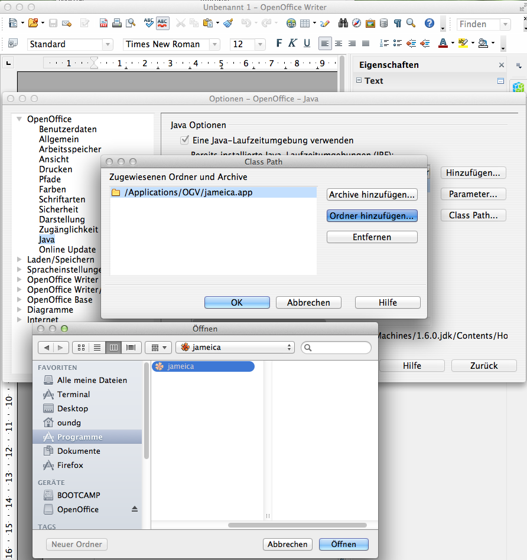
Task: Click the Data Sources database icon
Action: (383, 23)
